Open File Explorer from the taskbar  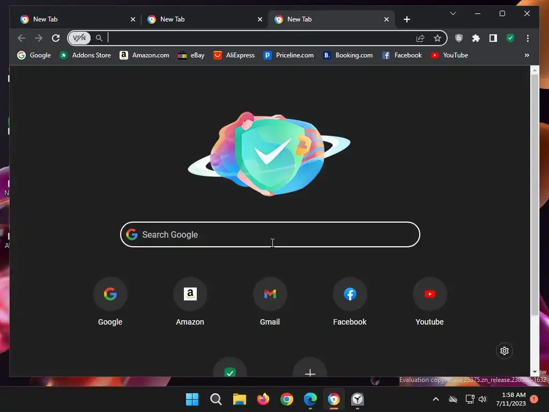click(240, 399)
